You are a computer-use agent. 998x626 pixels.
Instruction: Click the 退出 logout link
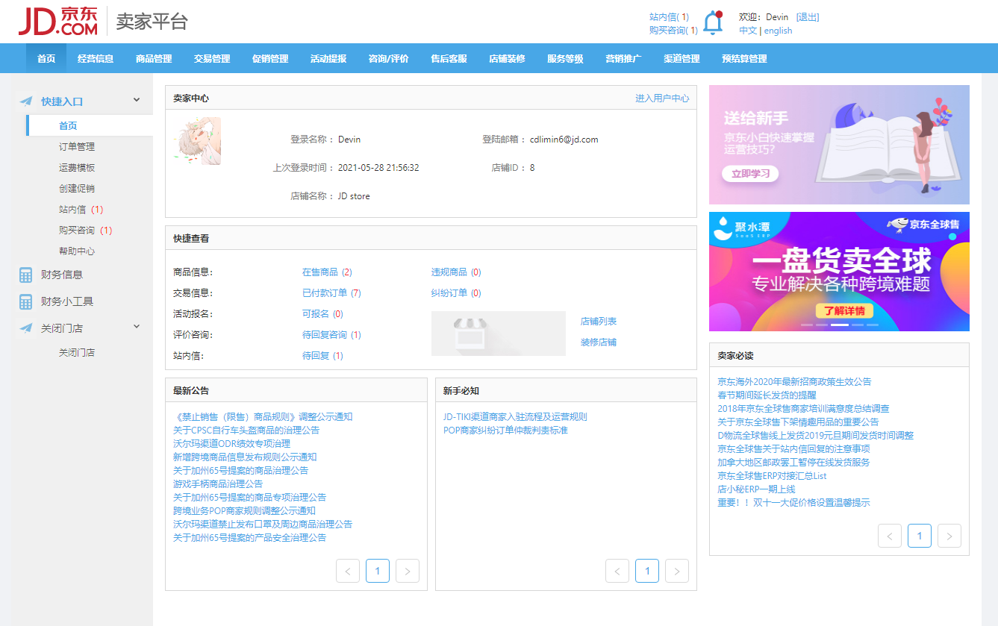click(x=808, y=16)
